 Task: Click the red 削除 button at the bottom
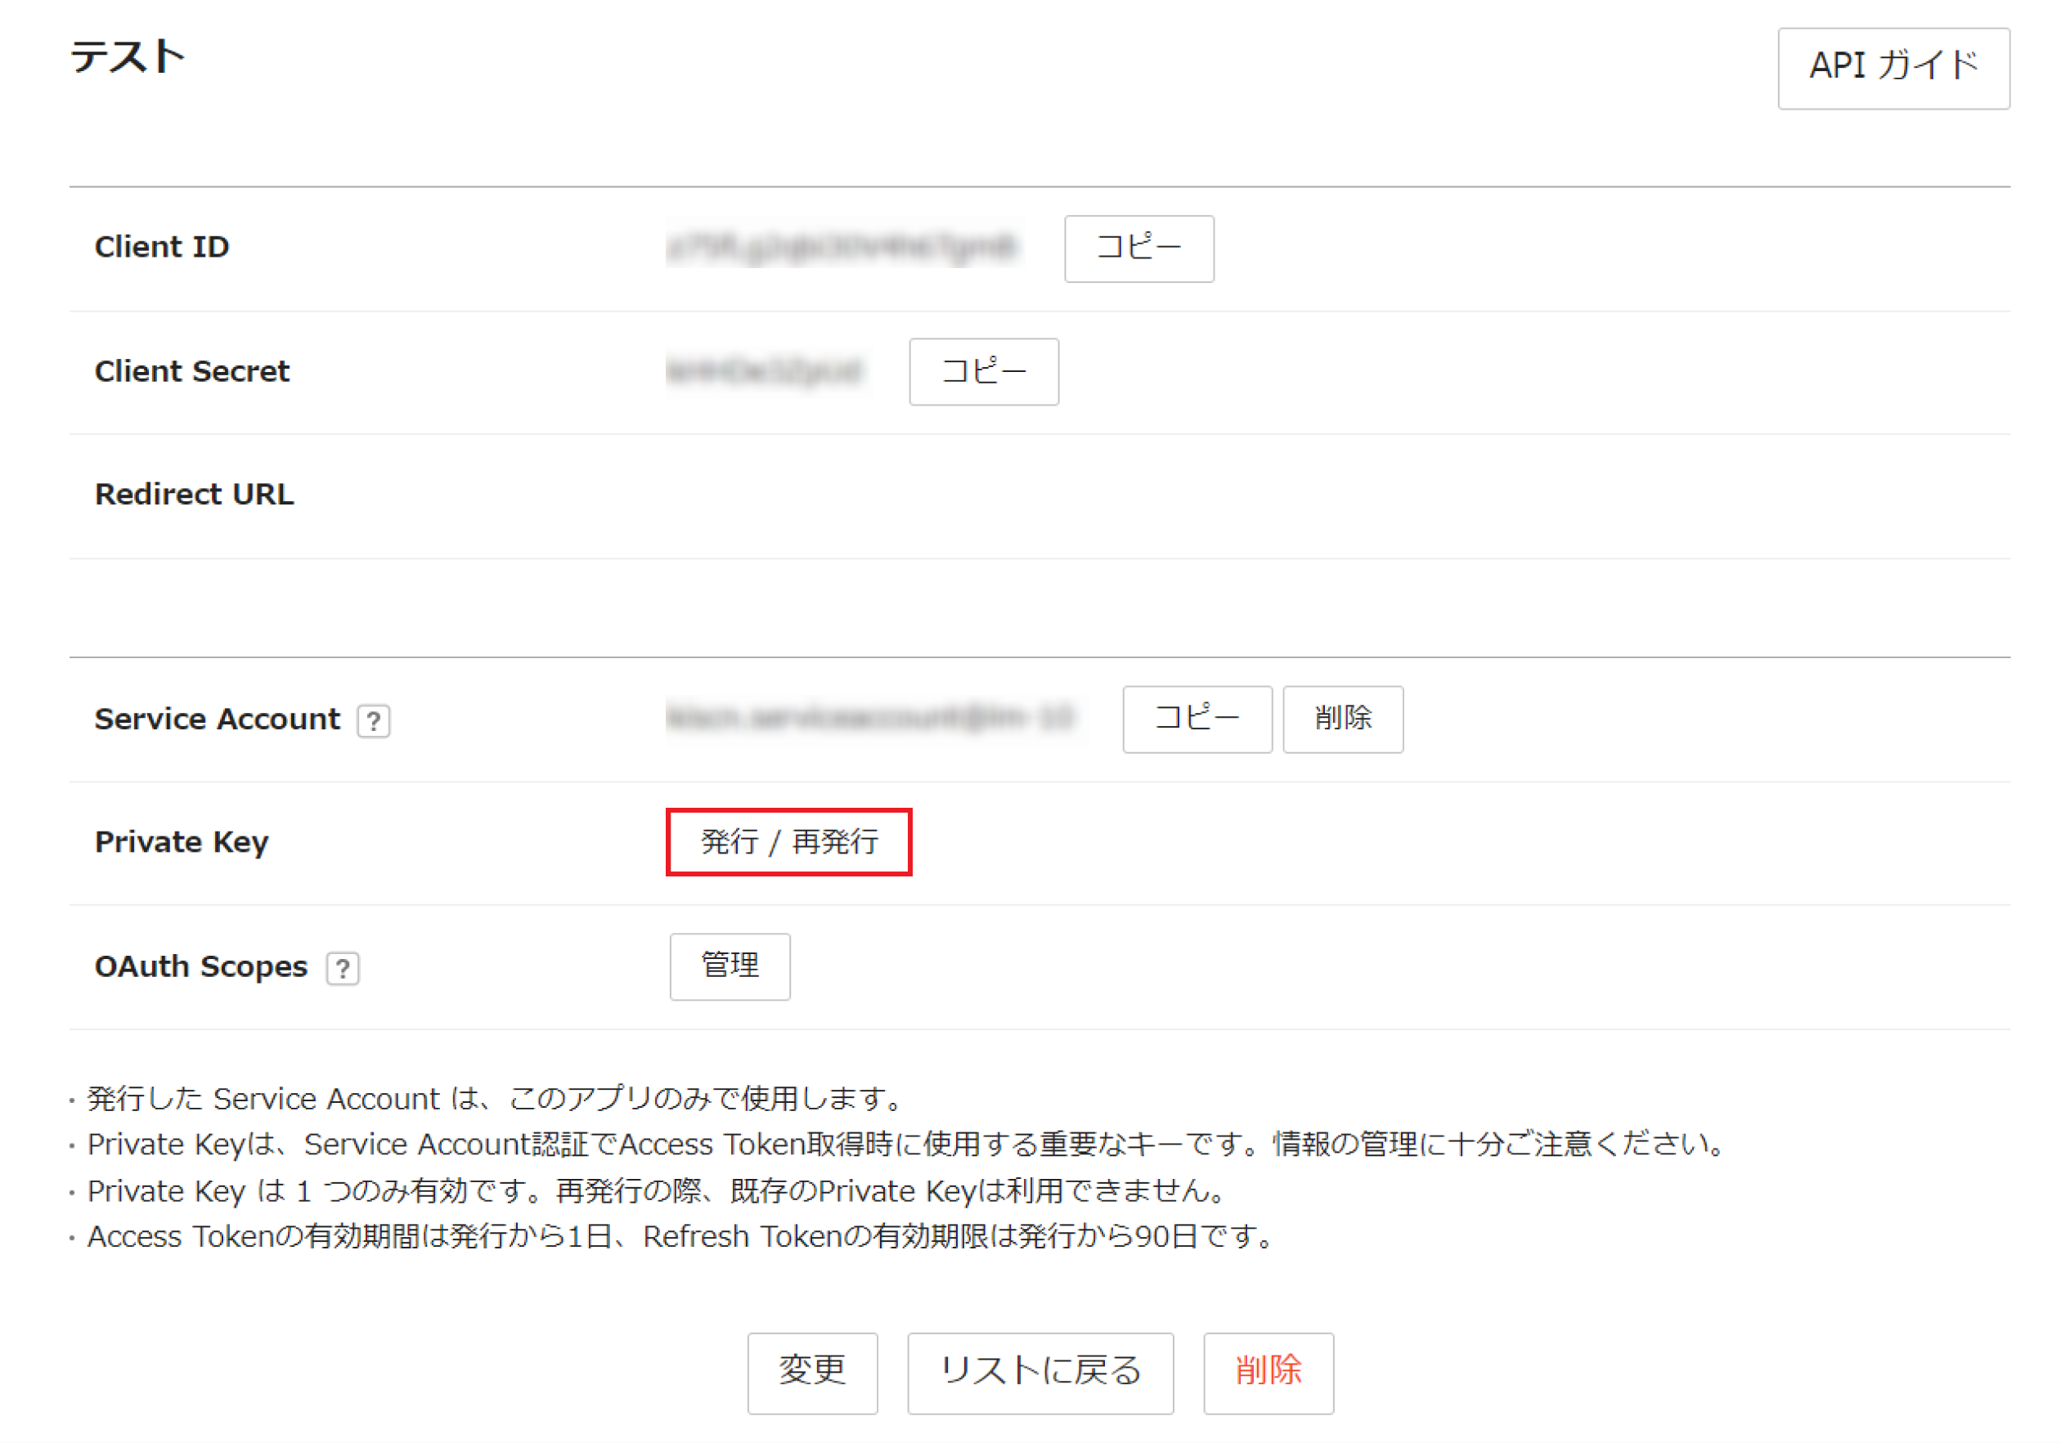point(1268,1372)
